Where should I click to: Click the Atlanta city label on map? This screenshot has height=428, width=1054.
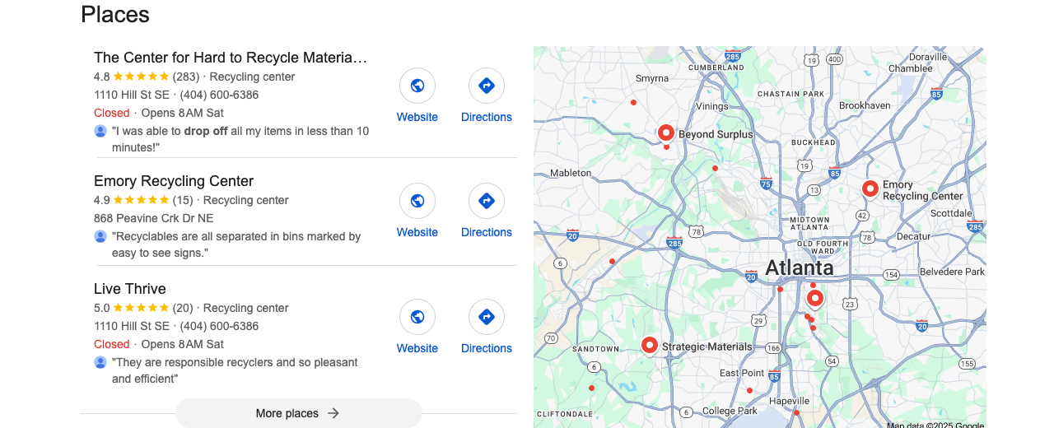[799, 267]
